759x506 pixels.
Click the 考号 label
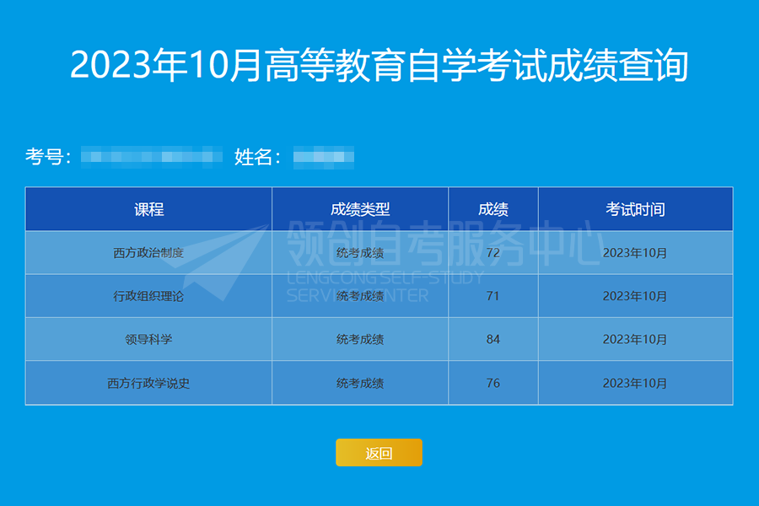48,157
